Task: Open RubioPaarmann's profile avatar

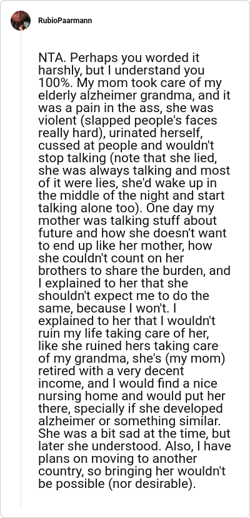Action: click(x=21, y=21)
